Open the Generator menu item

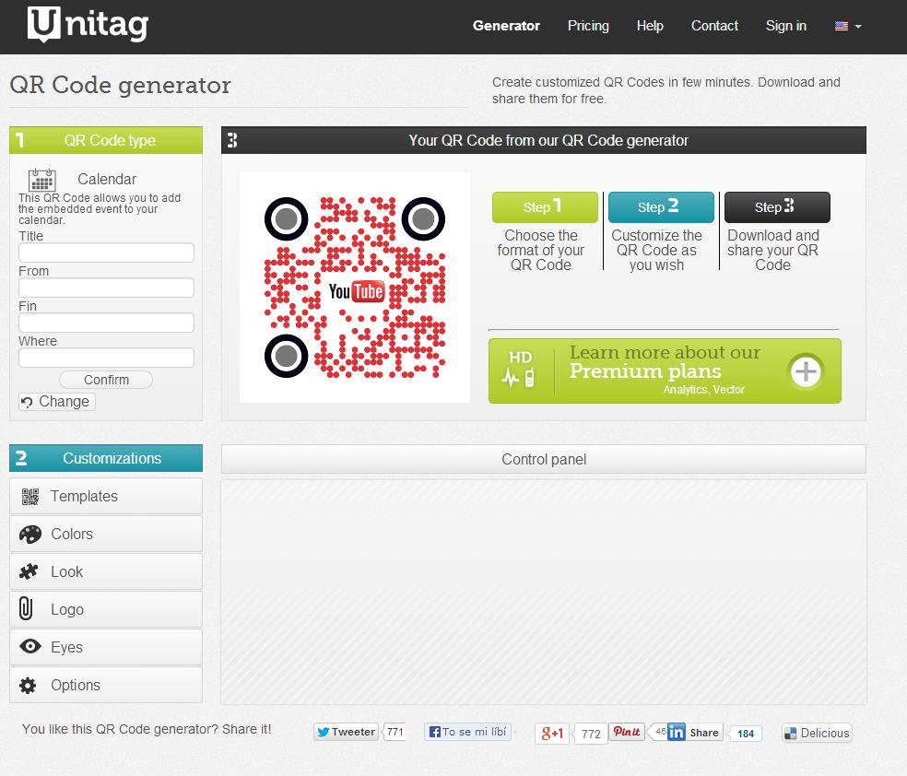point(506,26)
